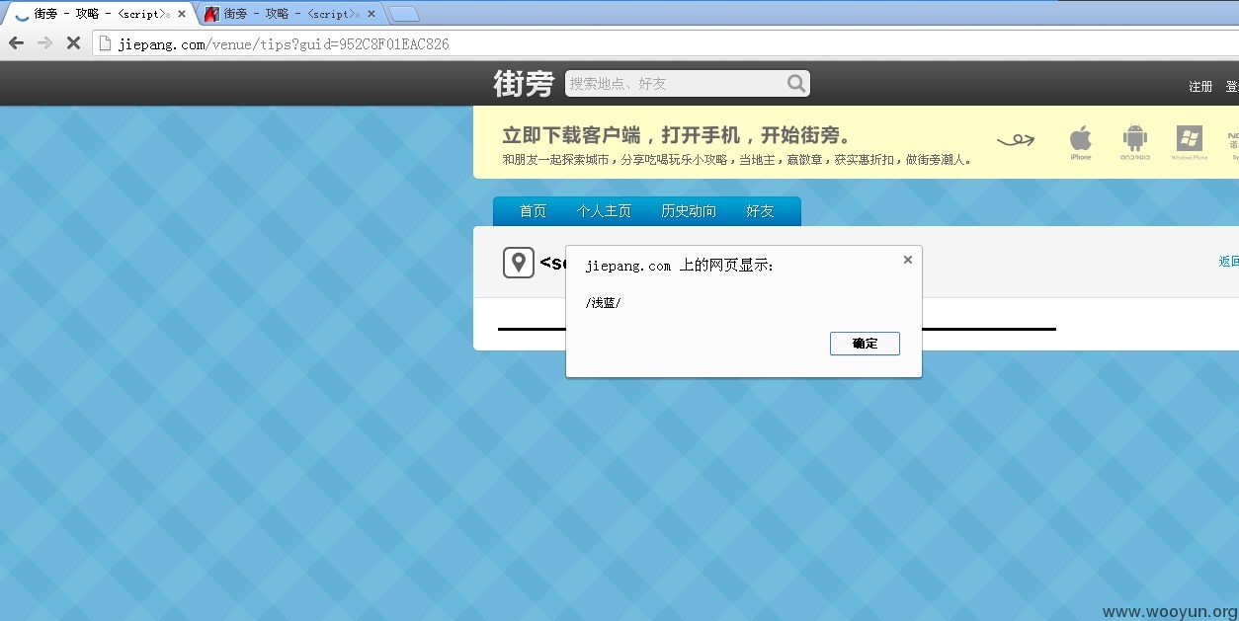Download the Android client app

(x=1135, y=143)
